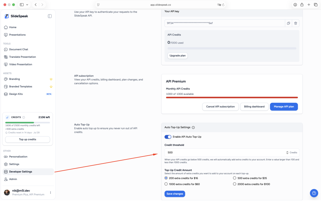Copy the API key with copy icon

click(288, 23)
